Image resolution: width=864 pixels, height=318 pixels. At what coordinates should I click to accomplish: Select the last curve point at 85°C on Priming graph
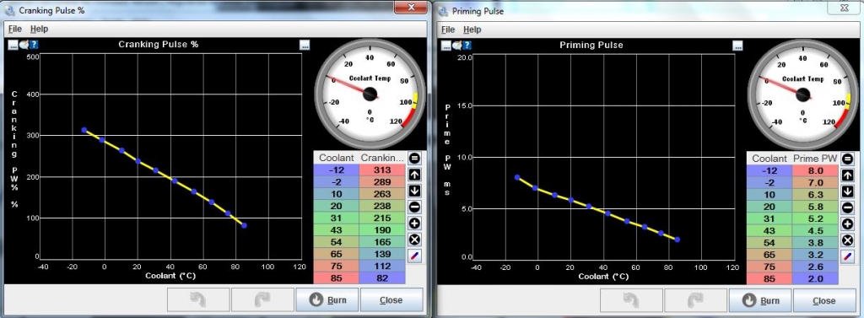click(677, 240)
